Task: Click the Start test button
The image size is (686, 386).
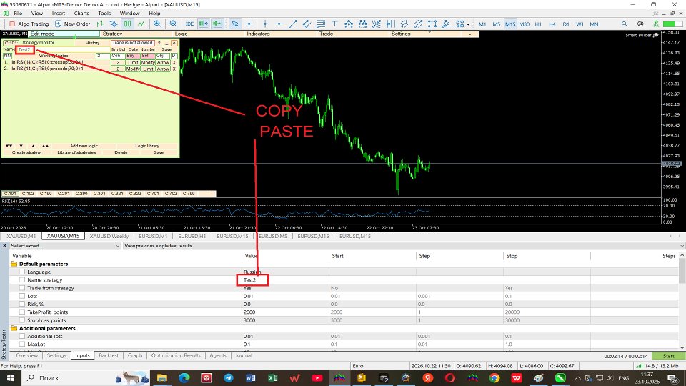Action: [x=669, y=356]
